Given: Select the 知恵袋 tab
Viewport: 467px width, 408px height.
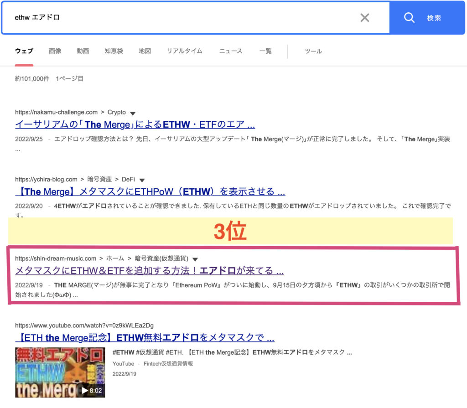Looking at the screenshot, I should tap(114, 51).
